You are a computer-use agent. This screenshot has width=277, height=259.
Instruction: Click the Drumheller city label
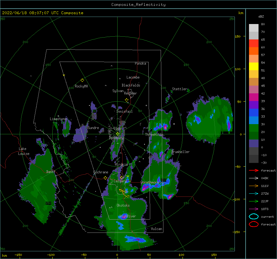pos(180,152)
